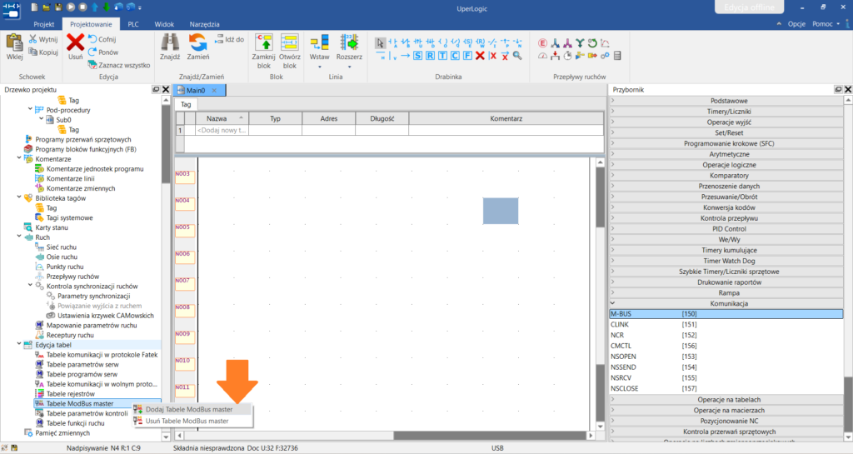Select the pointer cursor tool in Drabinka

(x=380, y=43)
